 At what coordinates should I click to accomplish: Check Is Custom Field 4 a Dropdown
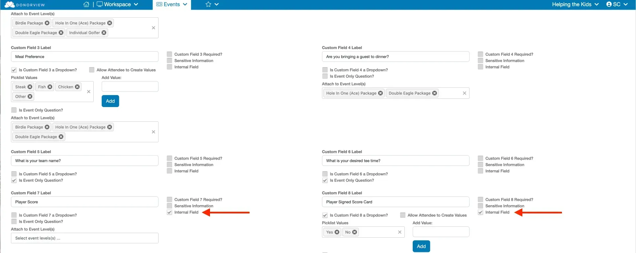click(x=325, y=70)
